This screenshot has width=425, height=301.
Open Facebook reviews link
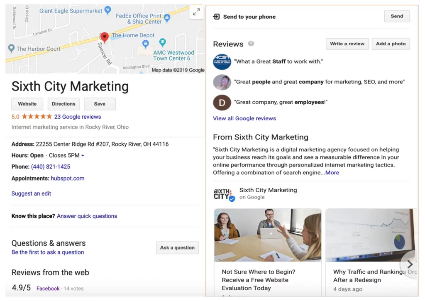click(x=48, y=289)
